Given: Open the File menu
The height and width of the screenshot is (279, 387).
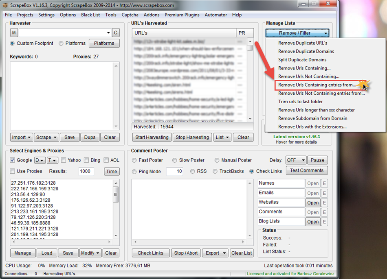Looking at the screenshot, I should click(x=9, y=15).
